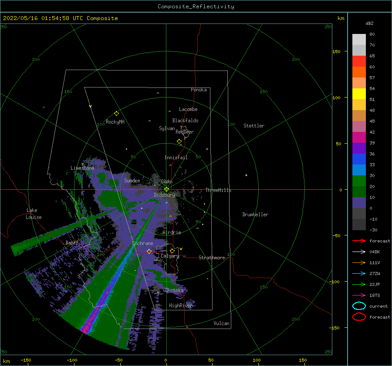
Task: Click the red 'forecast' ellipse icon
Action: click(359, 317)
